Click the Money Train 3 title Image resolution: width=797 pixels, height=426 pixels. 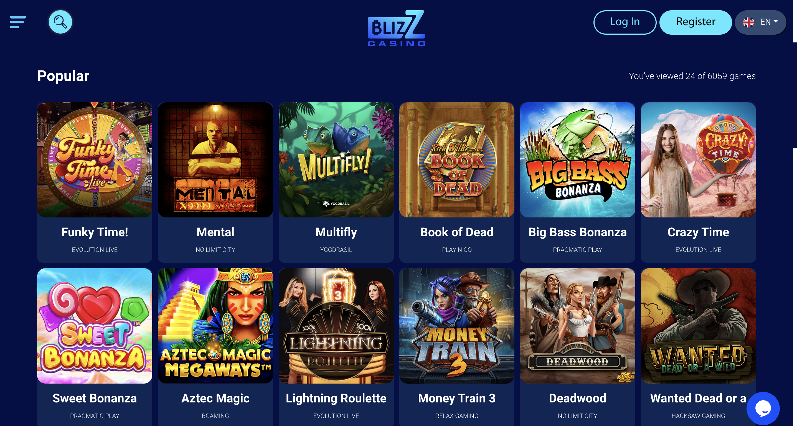(x=457, y=398)
